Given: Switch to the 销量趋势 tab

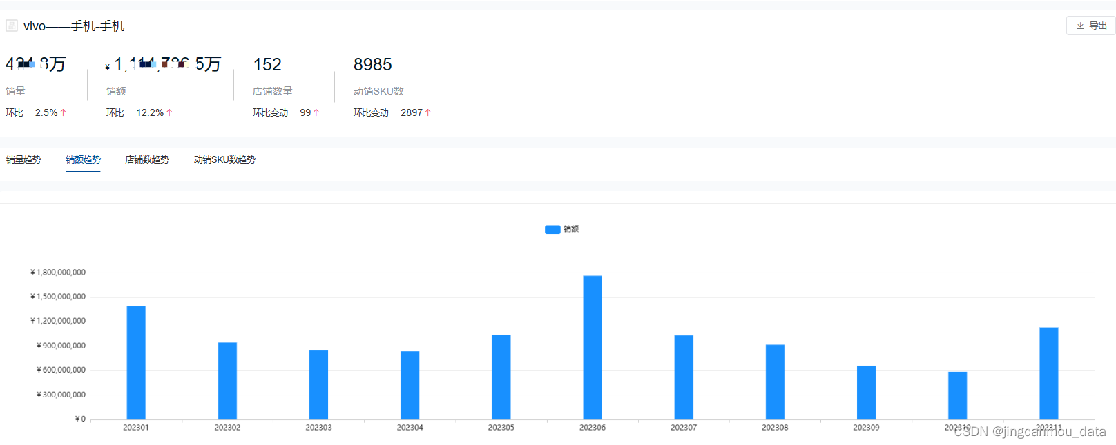Looking at the screenshot, I should pos(23,159).
